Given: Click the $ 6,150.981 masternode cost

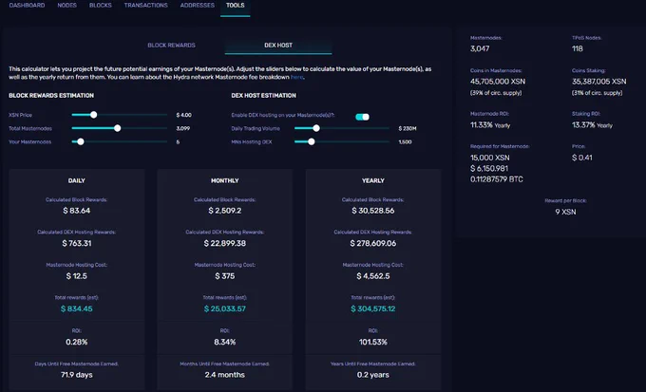Looking at the screenshot, I should pyautogui.click(x=489, y=168).
